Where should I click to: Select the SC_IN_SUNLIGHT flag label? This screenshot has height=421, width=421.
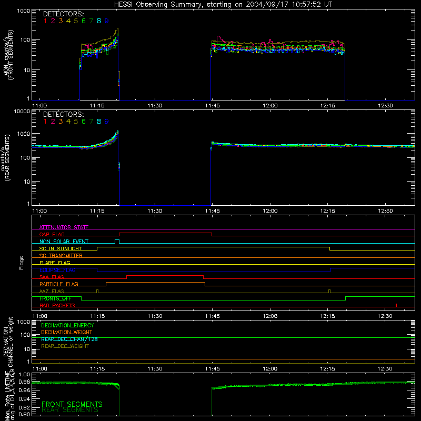point(61,248)
